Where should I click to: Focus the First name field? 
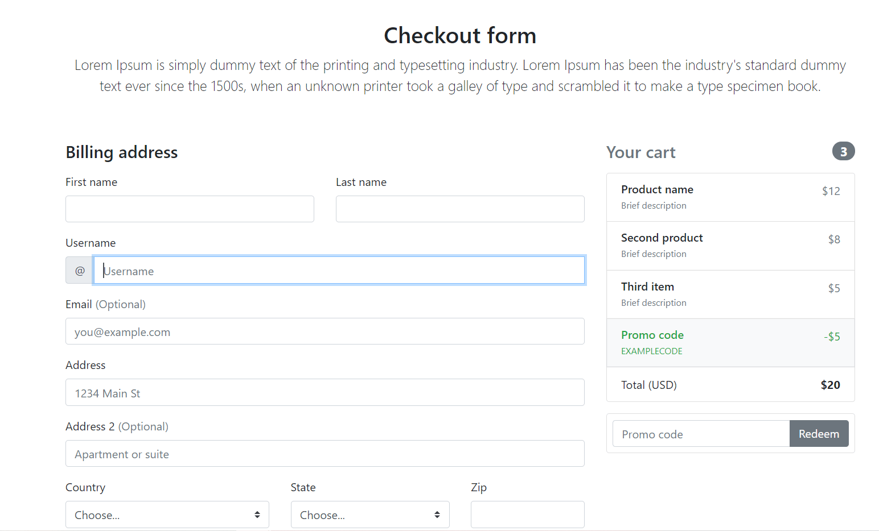pyautogui.click(x=190, y=209)
